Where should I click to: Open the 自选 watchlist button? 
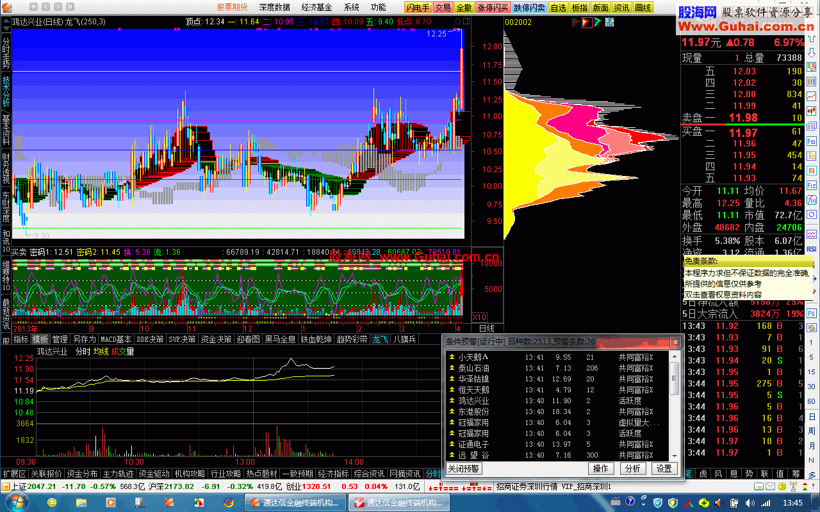coord(559,8)
